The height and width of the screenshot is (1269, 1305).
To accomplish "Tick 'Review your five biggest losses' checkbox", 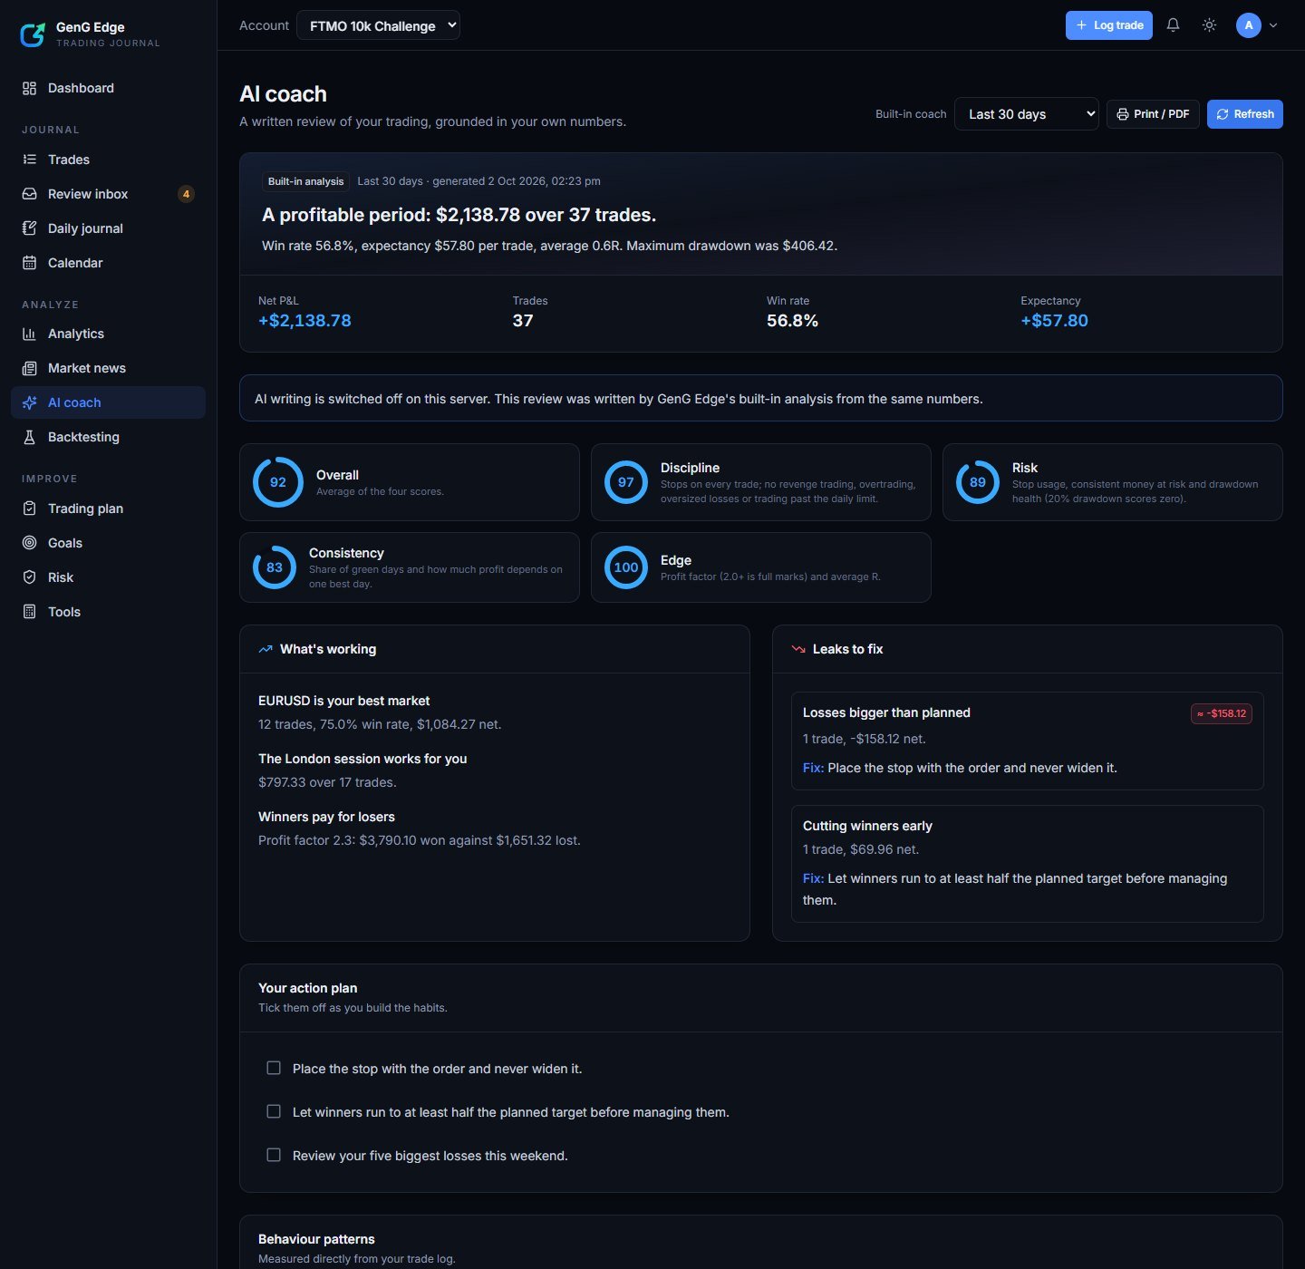I will tap(274, 1155).
